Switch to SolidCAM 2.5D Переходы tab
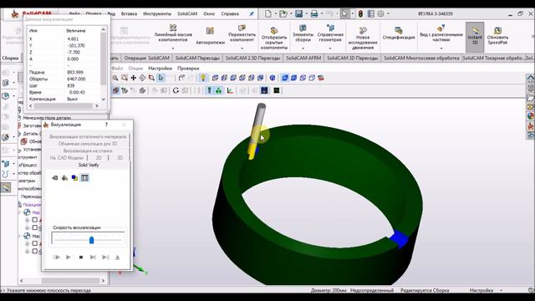The image size is (535, 301). click(x=252, y=58)
